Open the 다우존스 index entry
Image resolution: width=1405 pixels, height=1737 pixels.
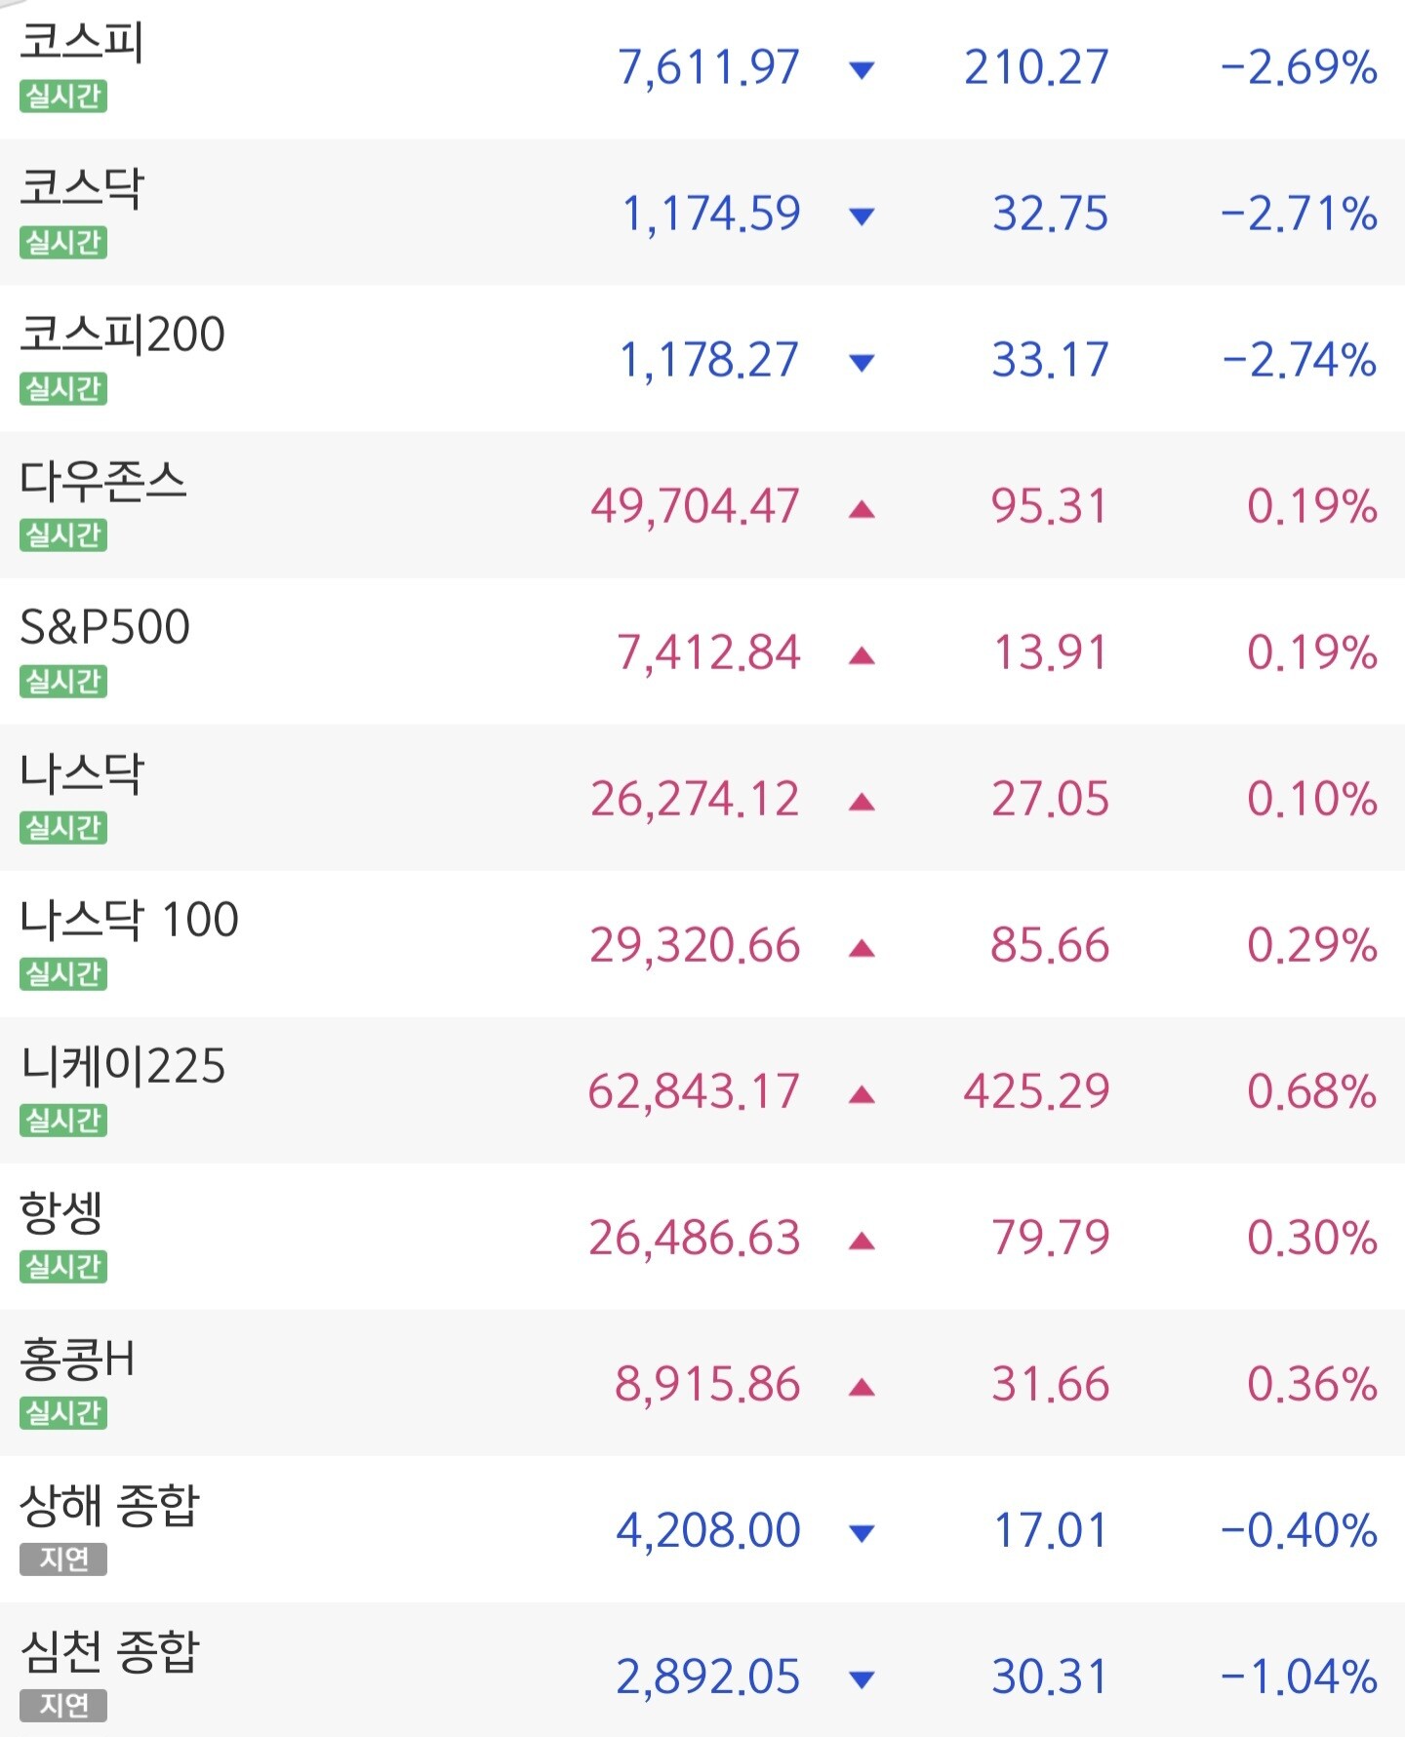pyautogui.click(x=702, y=504)
